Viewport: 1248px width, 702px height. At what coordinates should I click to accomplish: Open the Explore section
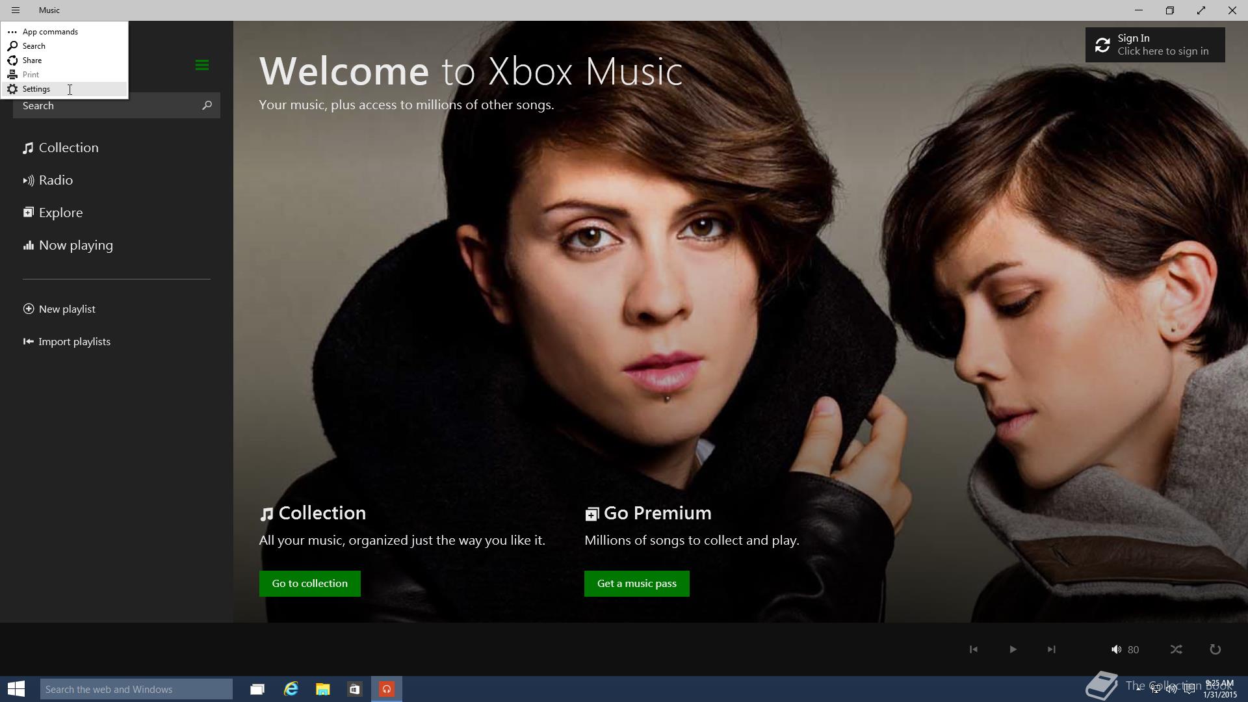point(53,213)
